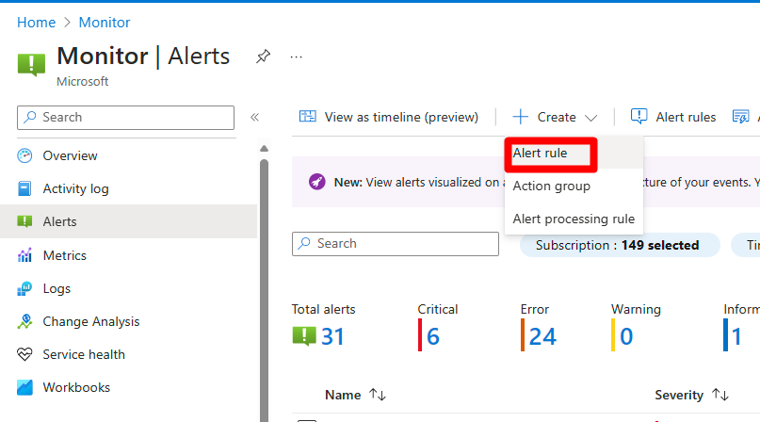Click View as timeline (preview) button
Image resolution: width=760 pixels, height=422 pixels.
(x=389, y=118)
